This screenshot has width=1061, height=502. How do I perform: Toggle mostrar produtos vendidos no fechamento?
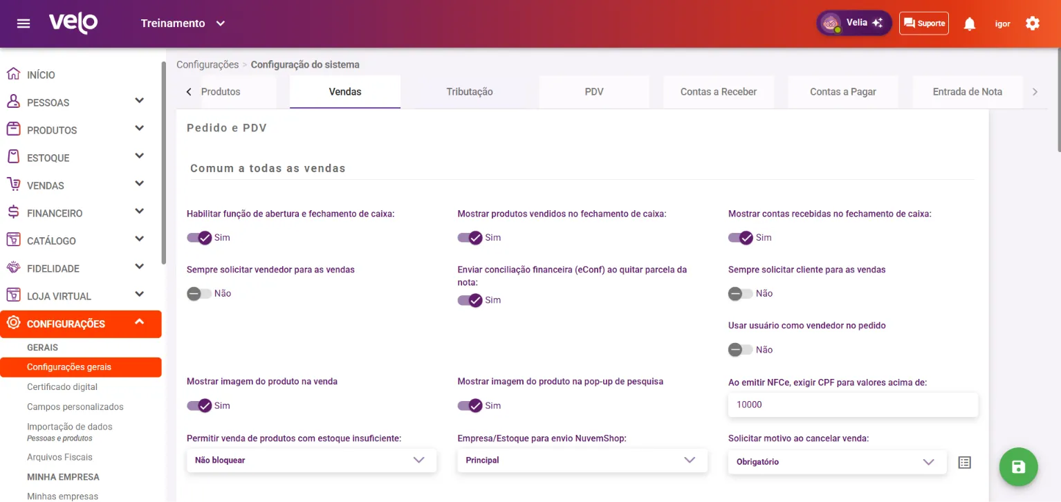pyautogui.click(x=470, y=238)
